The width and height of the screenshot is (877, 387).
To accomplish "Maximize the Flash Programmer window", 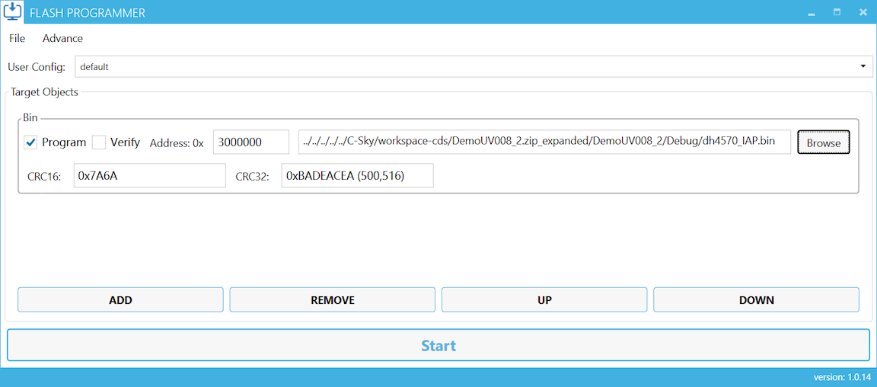I will 837,13.
